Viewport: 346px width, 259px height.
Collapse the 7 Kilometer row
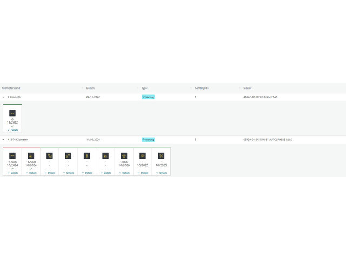(3, 97)
